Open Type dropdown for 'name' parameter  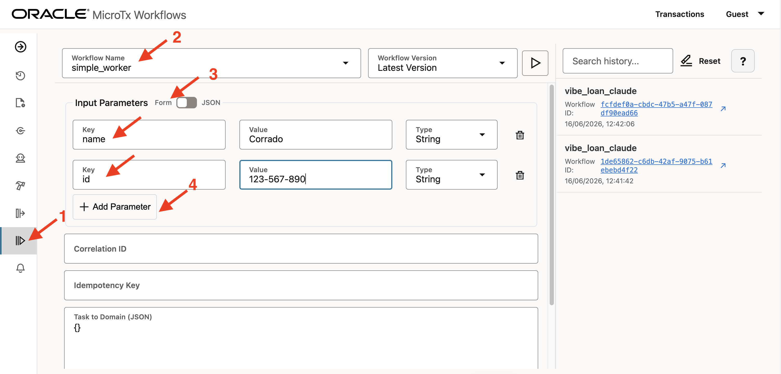pos(451,135)
